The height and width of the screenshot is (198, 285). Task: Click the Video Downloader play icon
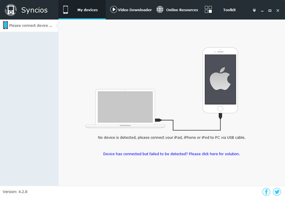click(114, 10)
